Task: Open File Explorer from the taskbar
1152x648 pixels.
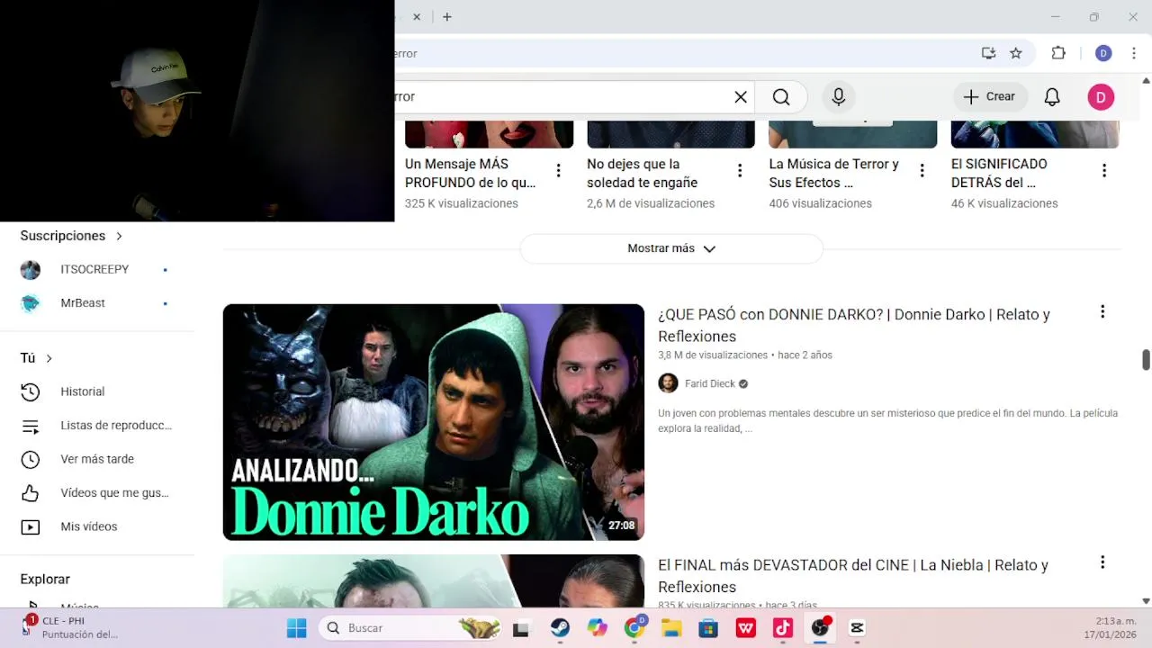Action: pos(671,628)
